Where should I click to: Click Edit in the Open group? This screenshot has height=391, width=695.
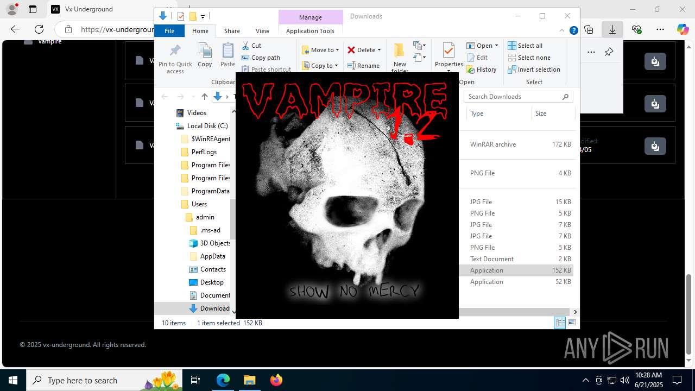(x=477, y=58)
